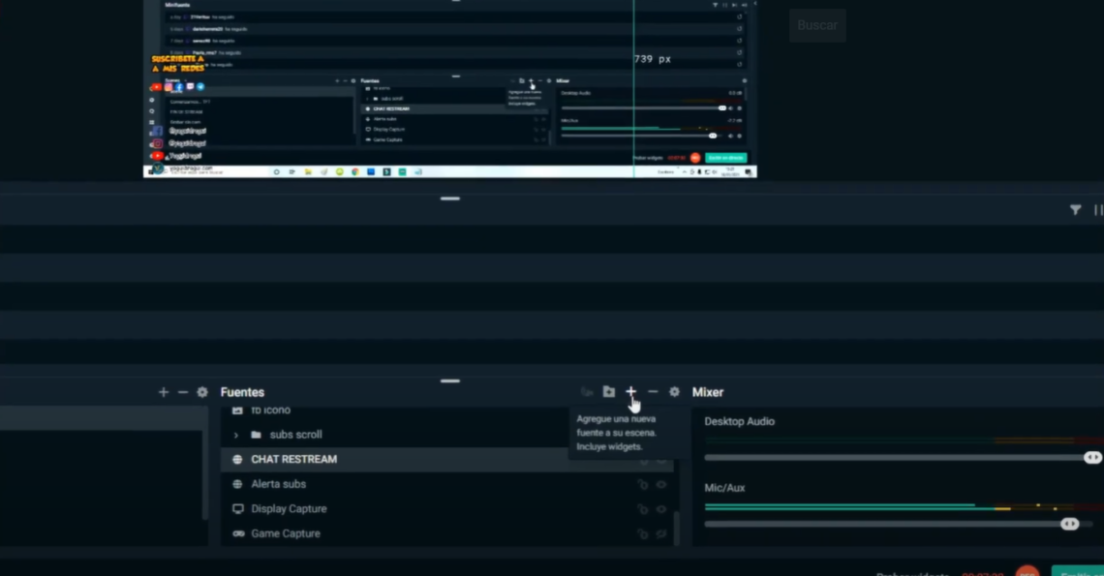Select the Mixer panel header
1104x576 pixels.
[x=708, y=392]
